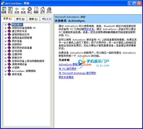Expand the 安排同步 node
Screen dimensions: 143x129
[5, 44]
